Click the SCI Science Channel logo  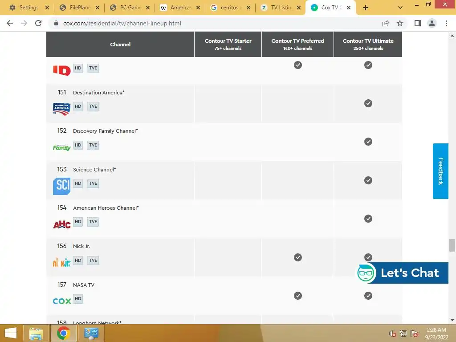pyautogui.click(x=61, y=186)
